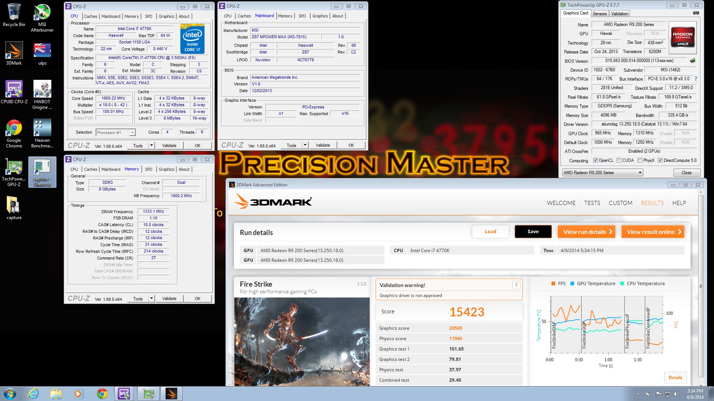Toggle the CUDA checkbox in GPU-Z
714x401 pixels.
point(619,160)
